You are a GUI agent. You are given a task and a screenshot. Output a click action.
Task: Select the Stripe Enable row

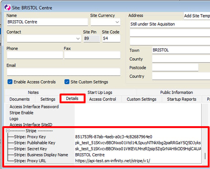pos(103,113)
